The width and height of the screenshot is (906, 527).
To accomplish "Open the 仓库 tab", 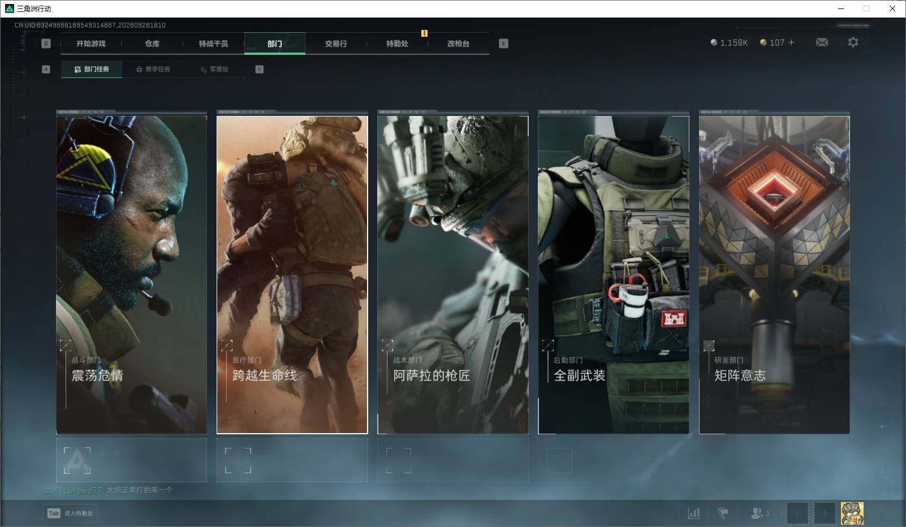I will tap(152, 44).
